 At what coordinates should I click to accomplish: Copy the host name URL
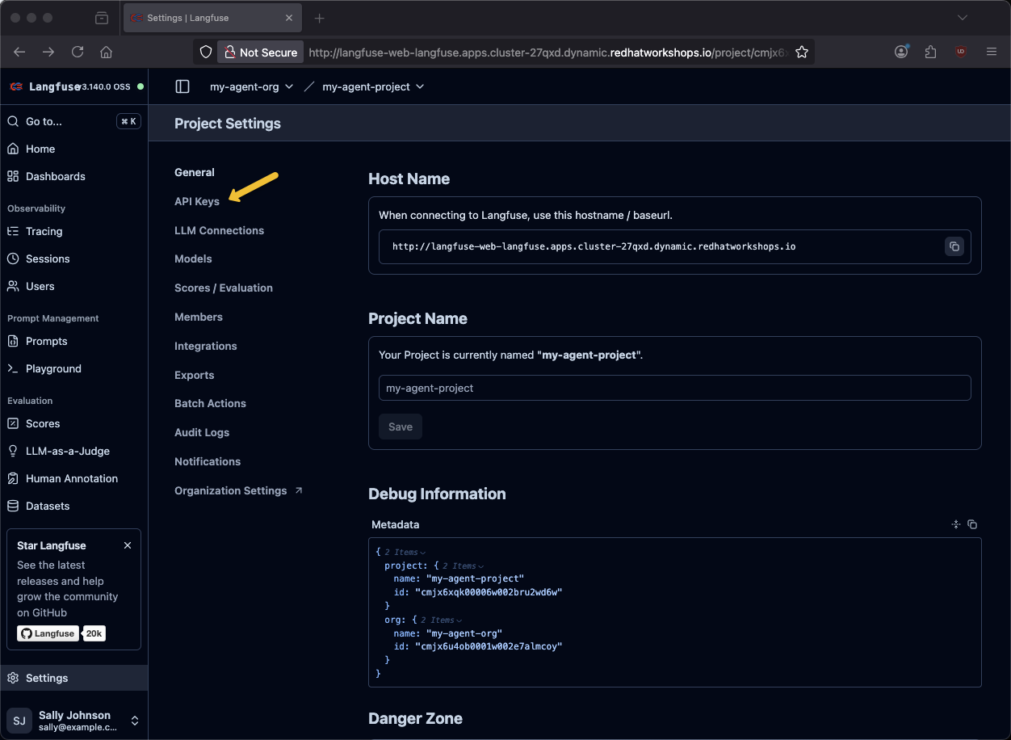954,246
